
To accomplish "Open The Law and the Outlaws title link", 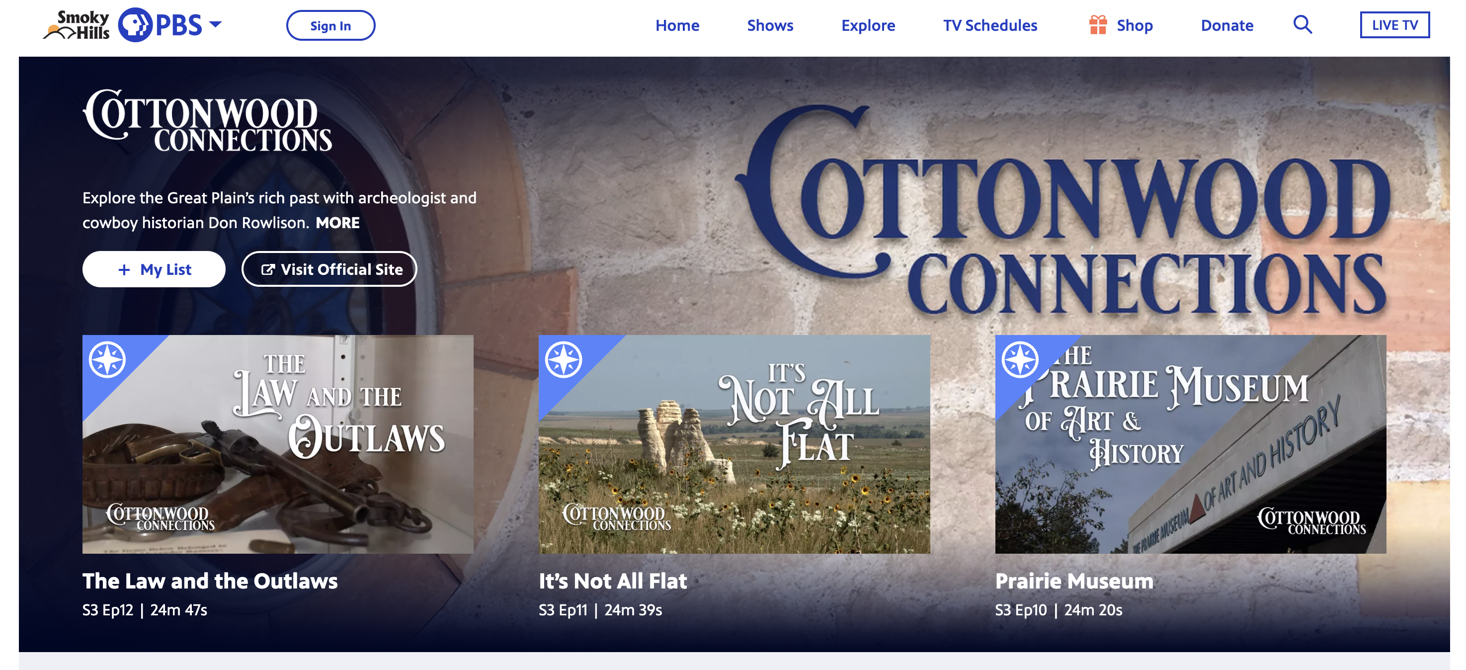I will (x=210, y=581).
